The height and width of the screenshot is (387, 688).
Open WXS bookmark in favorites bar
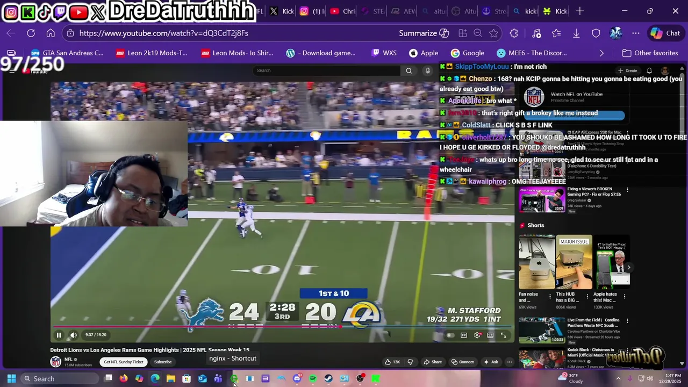click(384, 53)
